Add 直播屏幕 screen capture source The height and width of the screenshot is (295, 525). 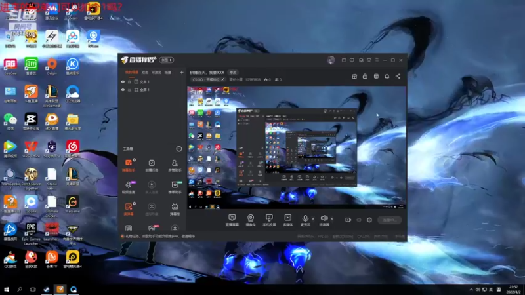(232, 220)
